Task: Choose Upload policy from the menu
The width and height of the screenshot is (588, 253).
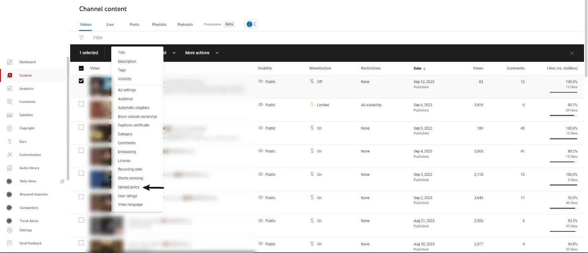Action: point(129,187)
